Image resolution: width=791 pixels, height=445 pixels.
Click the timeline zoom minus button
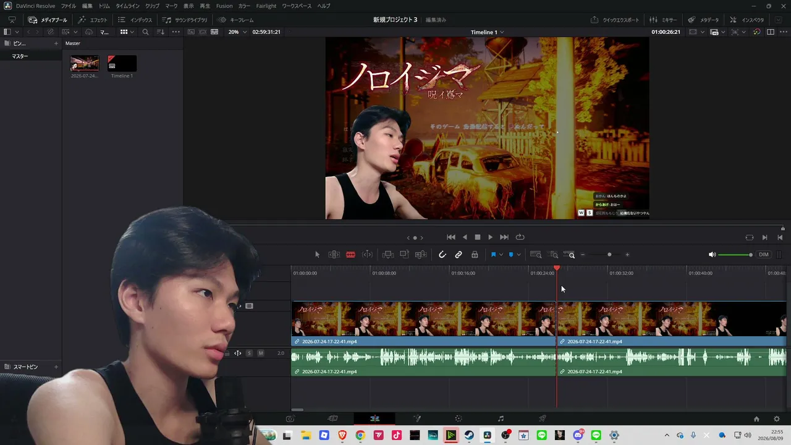(x=583, y=255)
